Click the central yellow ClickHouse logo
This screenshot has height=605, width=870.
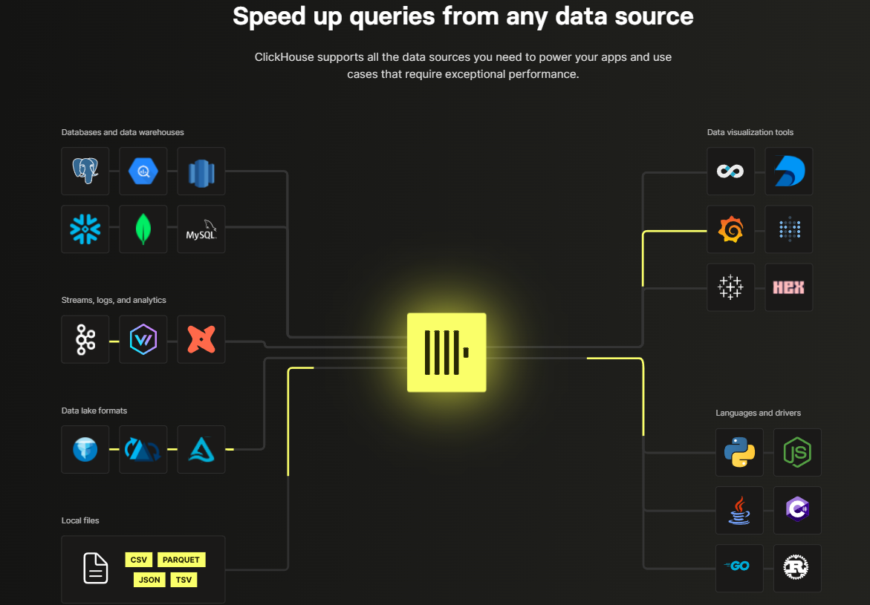(x=447, y=353)
